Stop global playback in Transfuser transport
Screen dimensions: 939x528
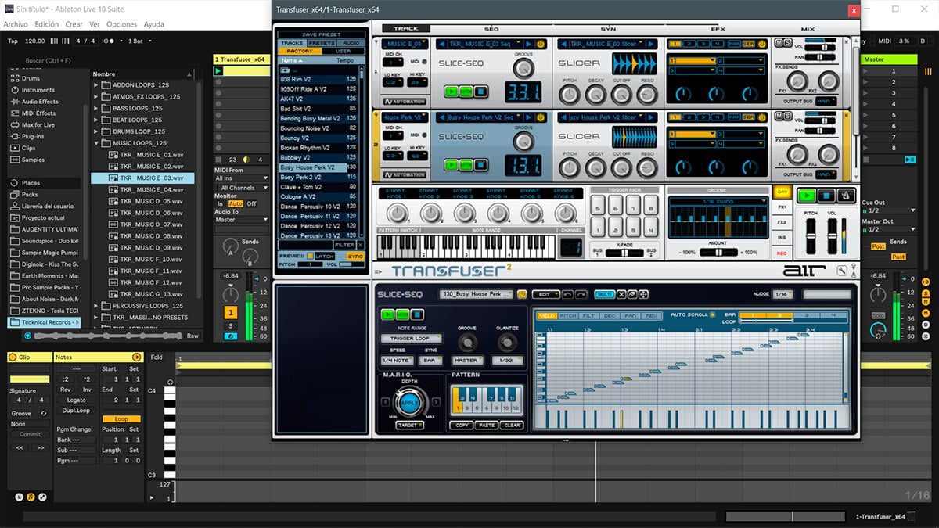[826, 195]
